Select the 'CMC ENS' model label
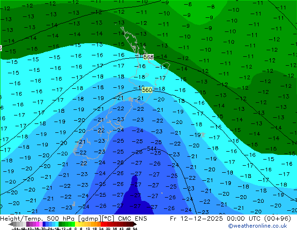297x230 pixels. pyautogui.click(x=133, y=219)
